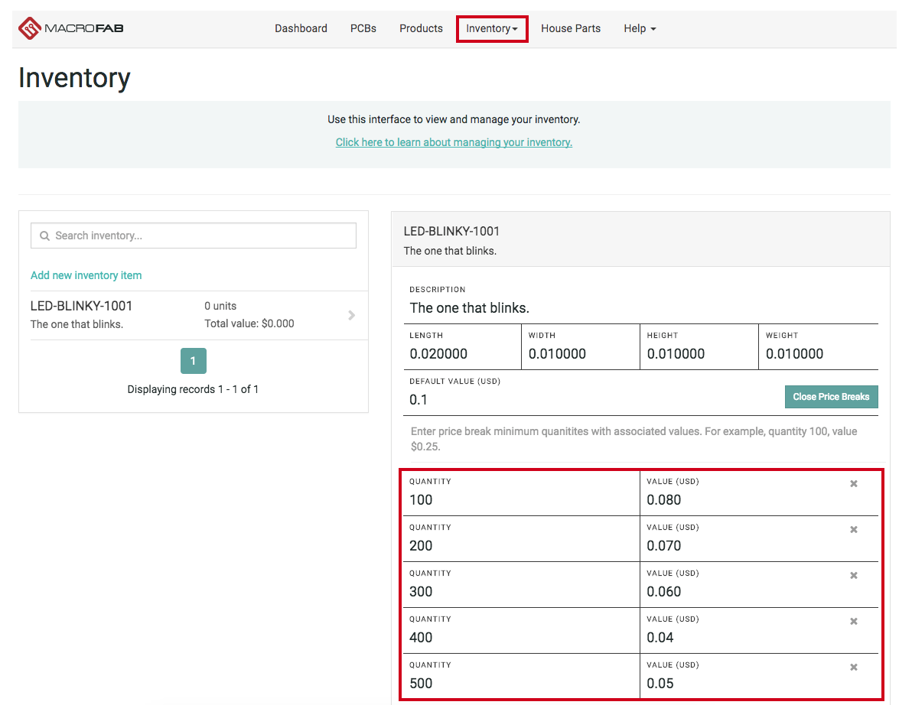Image resolution: width=912 pixels, height=705 pixels.
Task: Open the House Parts page
Action: click(x=571, y=29)
